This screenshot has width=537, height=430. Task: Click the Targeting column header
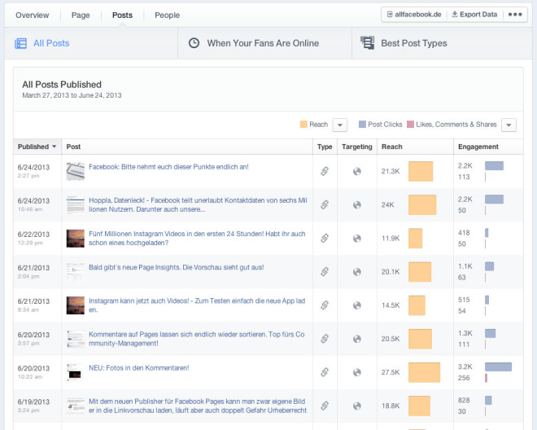coord(357,147)
